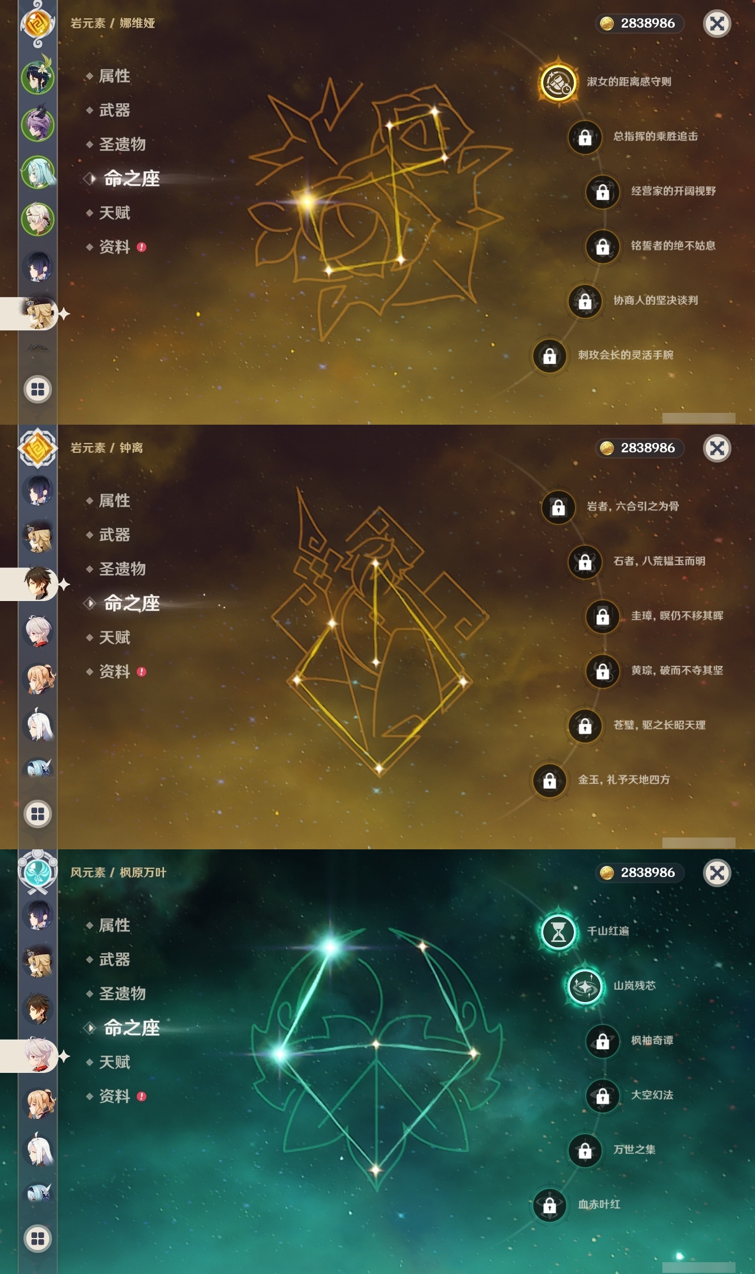Choose Zhongli's portrait in Kazuha panel sidebar

[38, 1009]
